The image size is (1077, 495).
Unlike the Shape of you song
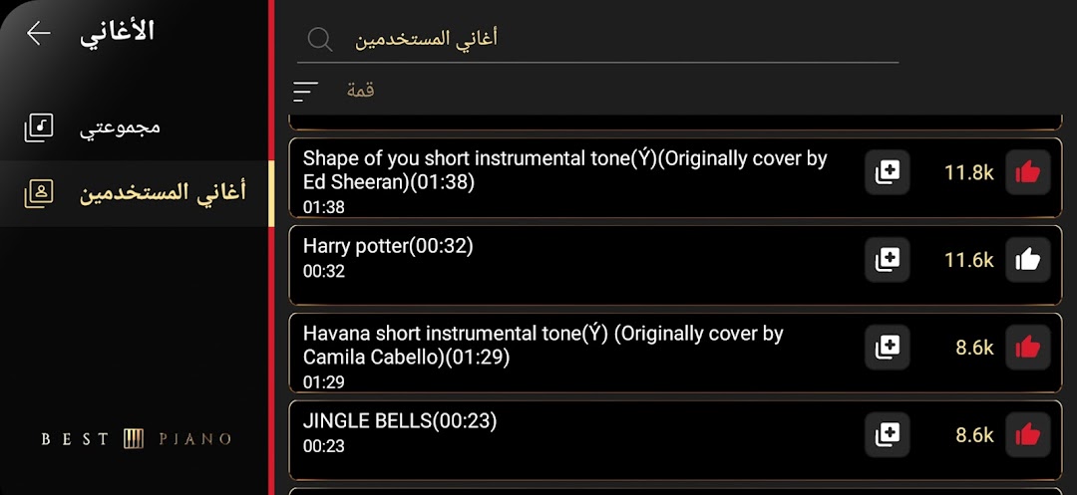1027,172
